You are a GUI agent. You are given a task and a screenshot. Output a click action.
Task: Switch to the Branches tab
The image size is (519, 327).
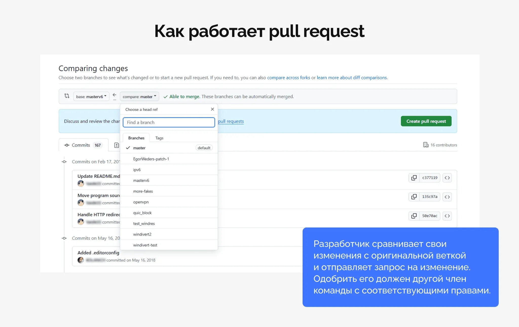(x=136, y=138)
